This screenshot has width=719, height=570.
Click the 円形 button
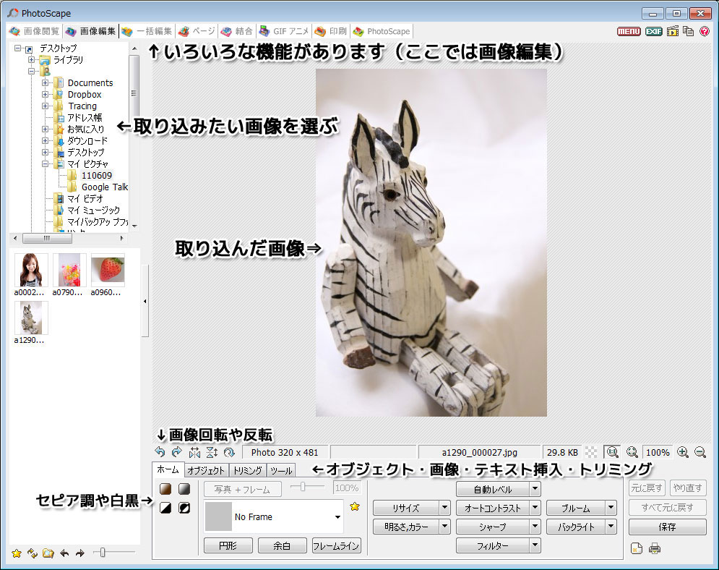pyautogui.click(x=228, y=545)
